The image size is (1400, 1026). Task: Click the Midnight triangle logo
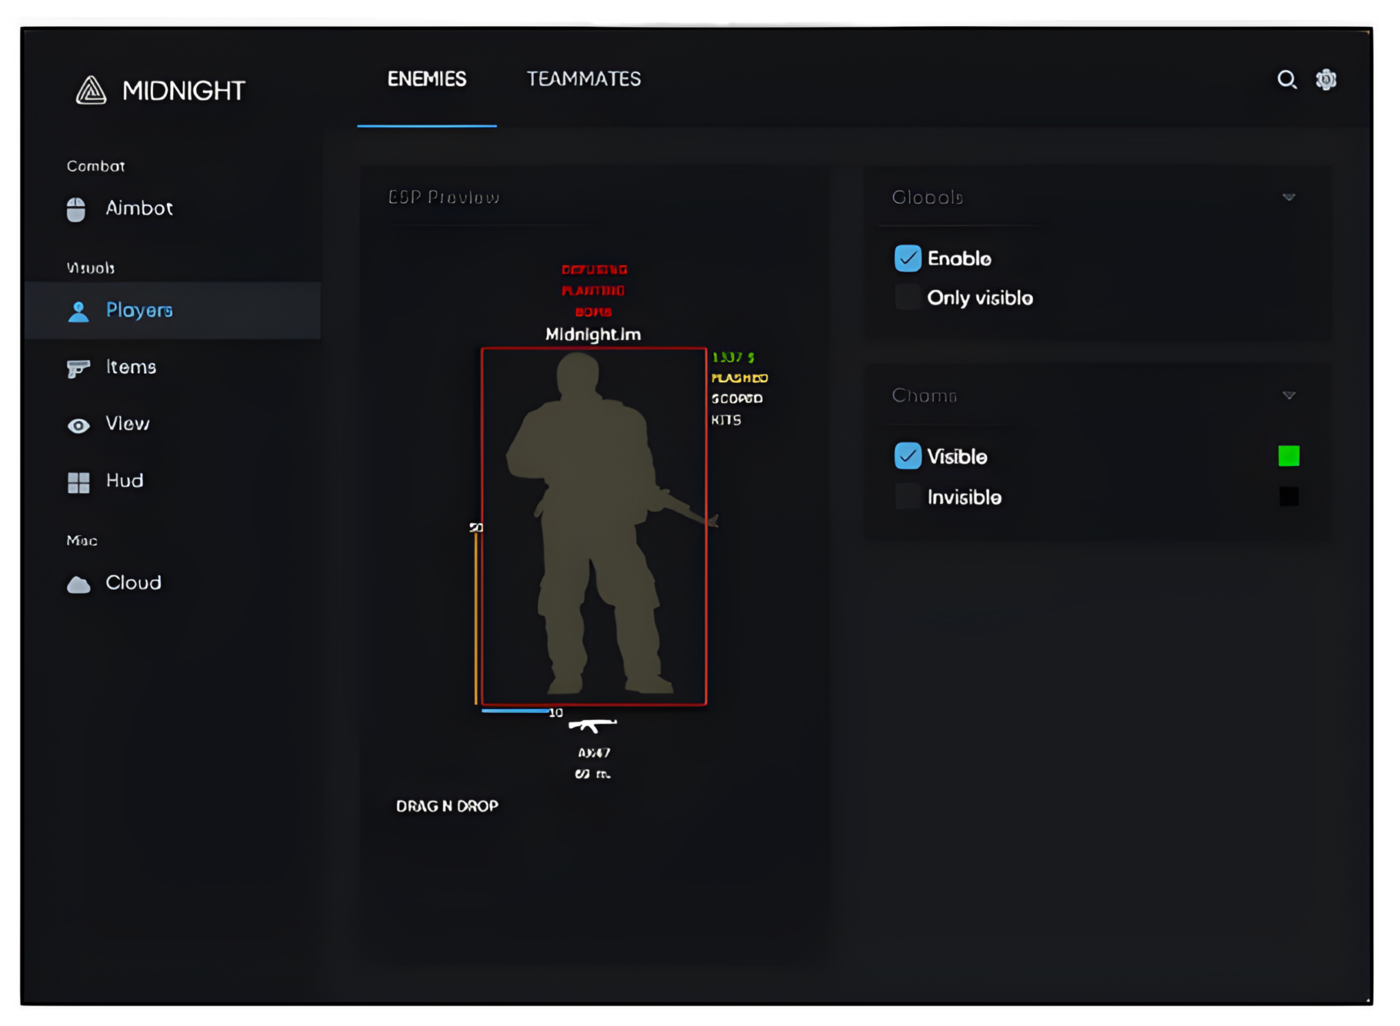click(91, 90)
